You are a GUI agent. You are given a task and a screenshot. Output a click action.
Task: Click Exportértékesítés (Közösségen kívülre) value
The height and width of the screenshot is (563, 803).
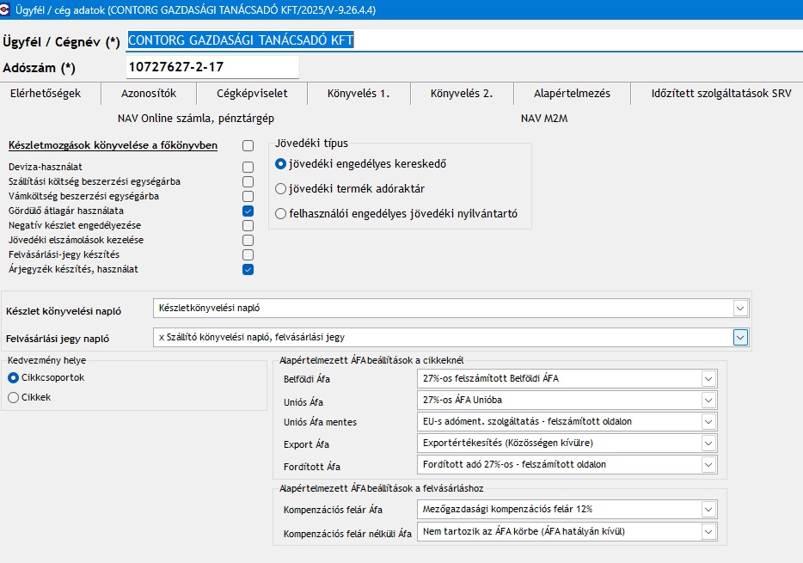[x=507, y=443]
